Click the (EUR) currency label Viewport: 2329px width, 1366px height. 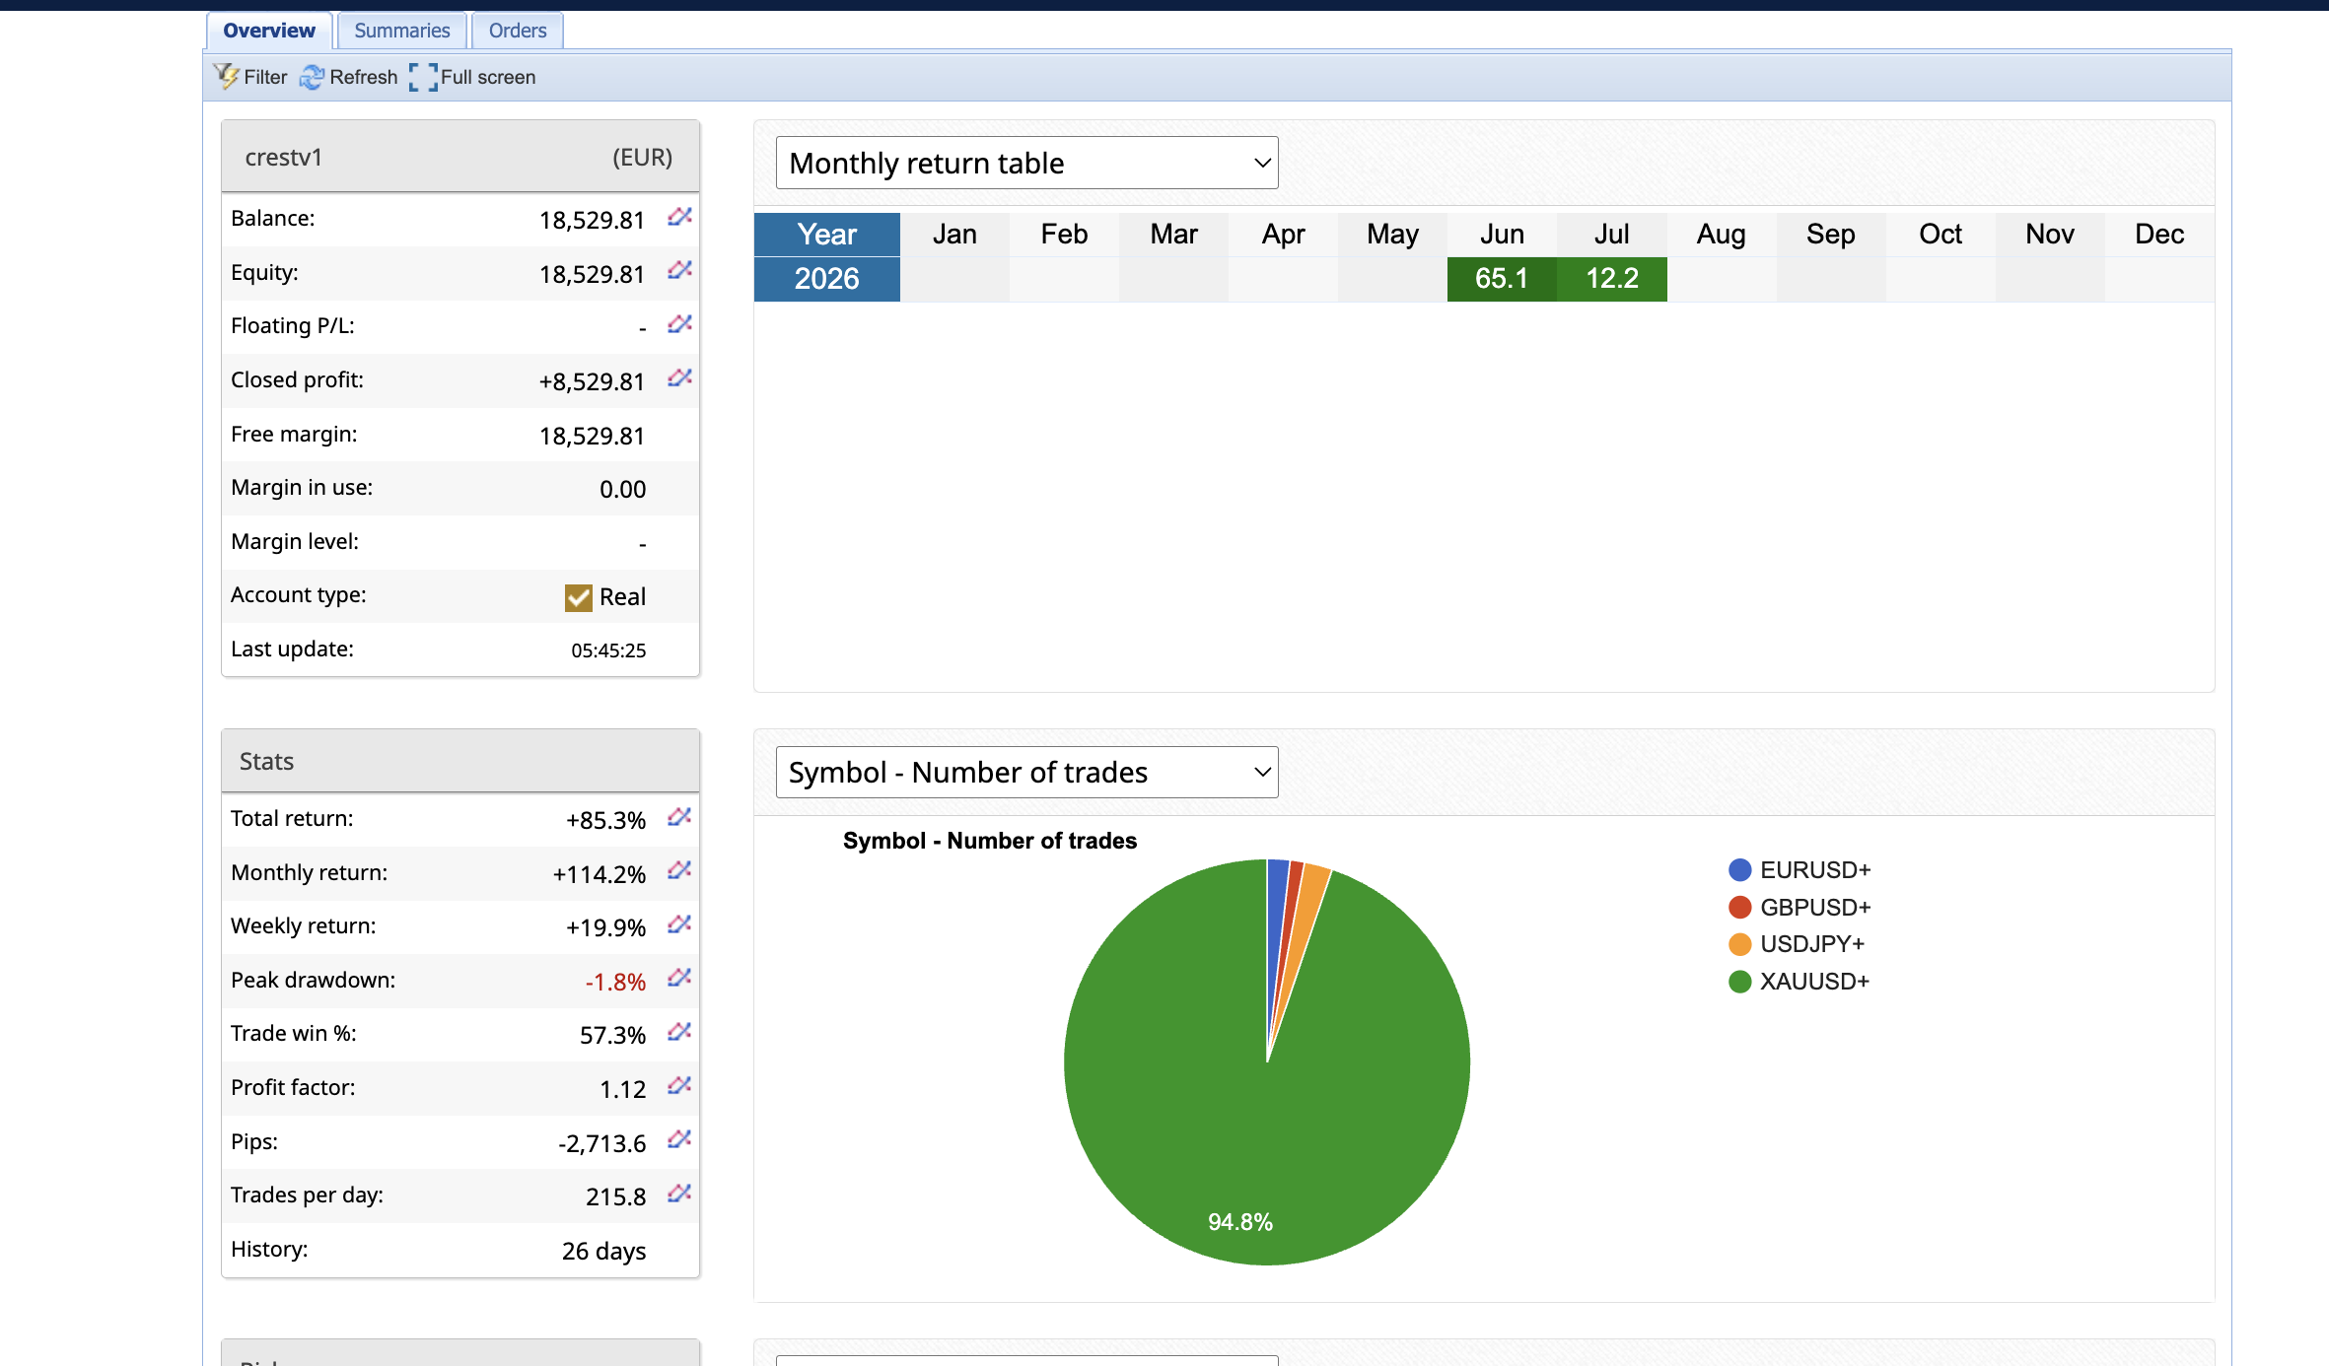[x=642, y=158]
